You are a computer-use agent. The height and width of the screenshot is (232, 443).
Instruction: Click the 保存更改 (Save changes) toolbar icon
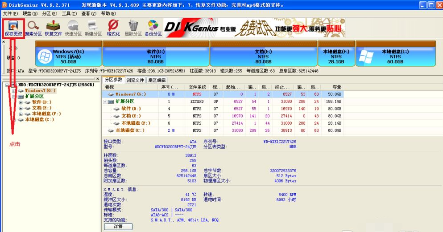[13, 28]
